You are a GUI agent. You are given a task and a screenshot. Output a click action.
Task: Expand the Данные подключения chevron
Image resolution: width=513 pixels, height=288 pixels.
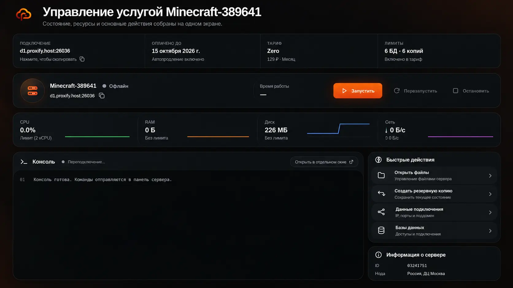click(x=490, y=212)
